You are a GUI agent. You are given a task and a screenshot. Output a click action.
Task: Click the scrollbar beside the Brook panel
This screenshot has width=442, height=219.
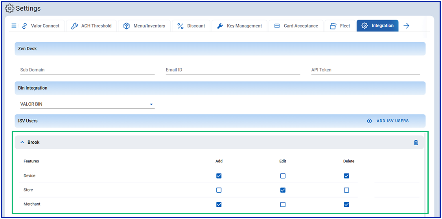pos(425,175)
